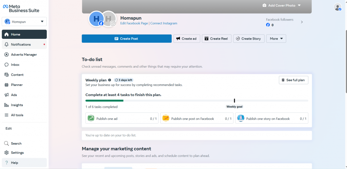Click the Create Story button
The width and height of the screenshot is (347, 169).
(249, 39)
